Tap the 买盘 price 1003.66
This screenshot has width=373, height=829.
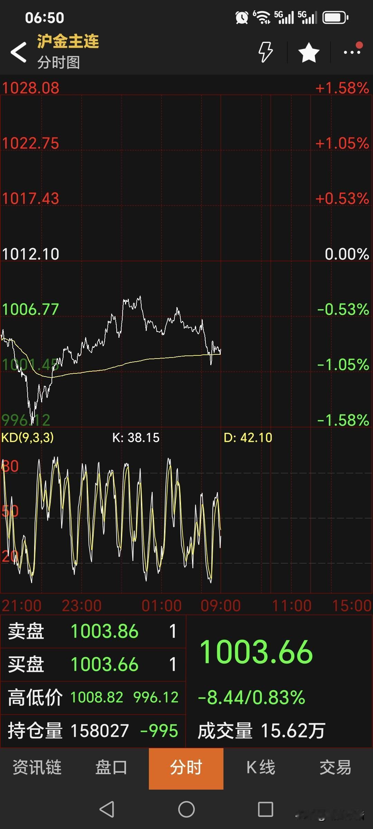[104, 665]
